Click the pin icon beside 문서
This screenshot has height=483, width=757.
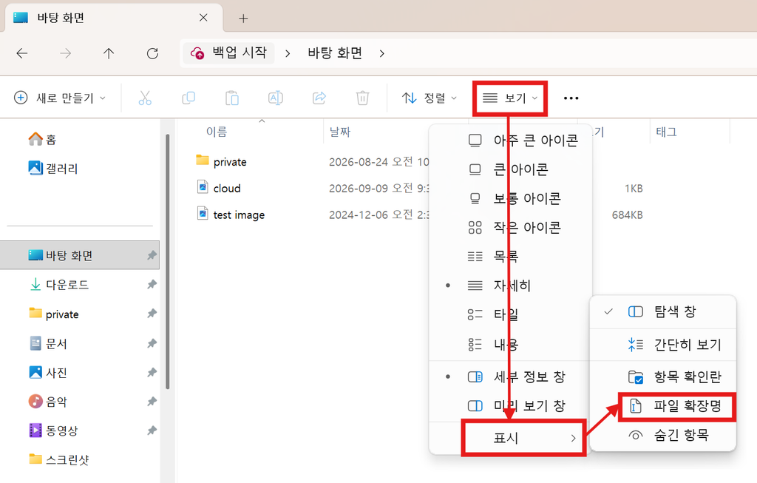pyautogui.click(x=152, y=343)
